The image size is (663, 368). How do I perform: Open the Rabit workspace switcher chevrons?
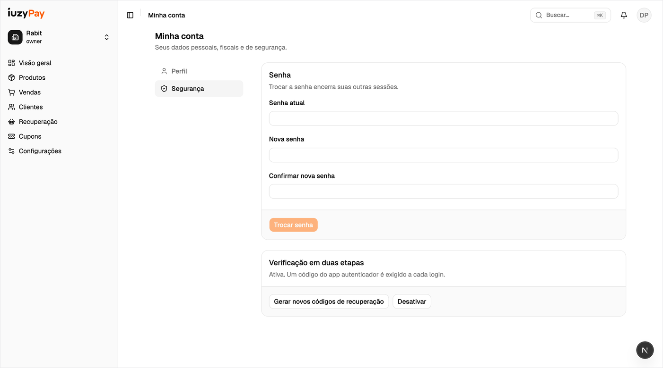(x=107, y=37)
